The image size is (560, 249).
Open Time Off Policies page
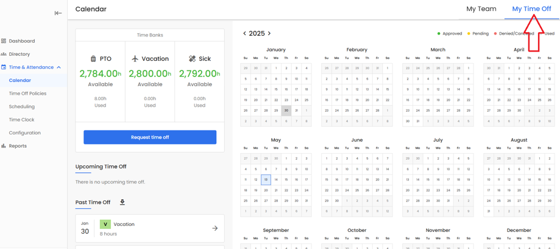pos(27,94)
